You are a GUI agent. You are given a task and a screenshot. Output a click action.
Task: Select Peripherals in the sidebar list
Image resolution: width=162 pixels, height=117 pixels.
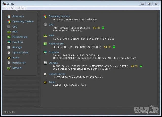19,63
